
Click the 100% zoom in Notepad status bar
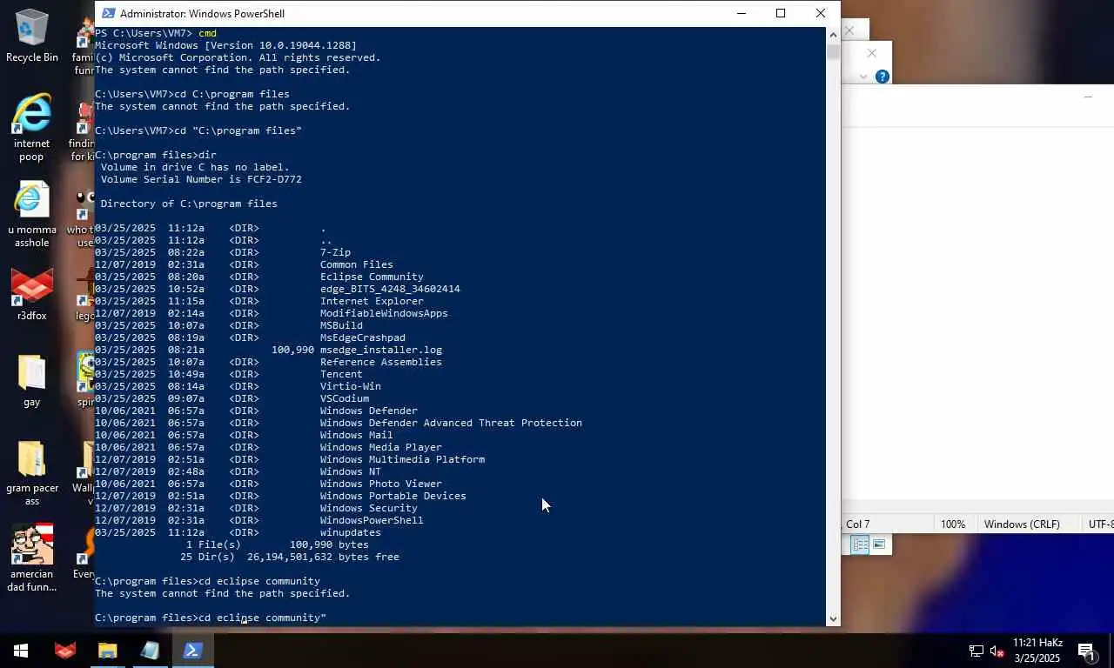953,524
